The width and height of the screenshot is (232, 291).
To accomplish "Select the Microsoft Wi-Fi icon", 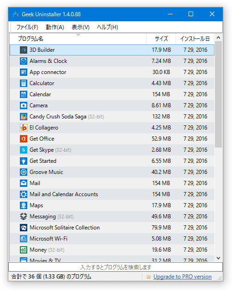I will [x=24, y=239].
